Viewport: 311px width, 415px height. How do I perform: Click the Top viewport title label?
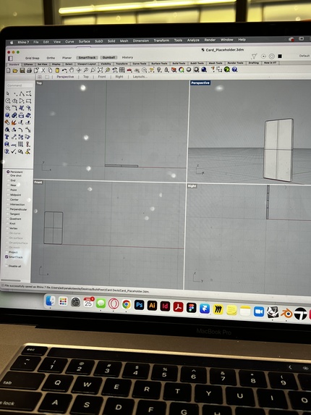(x=39, y=83)
